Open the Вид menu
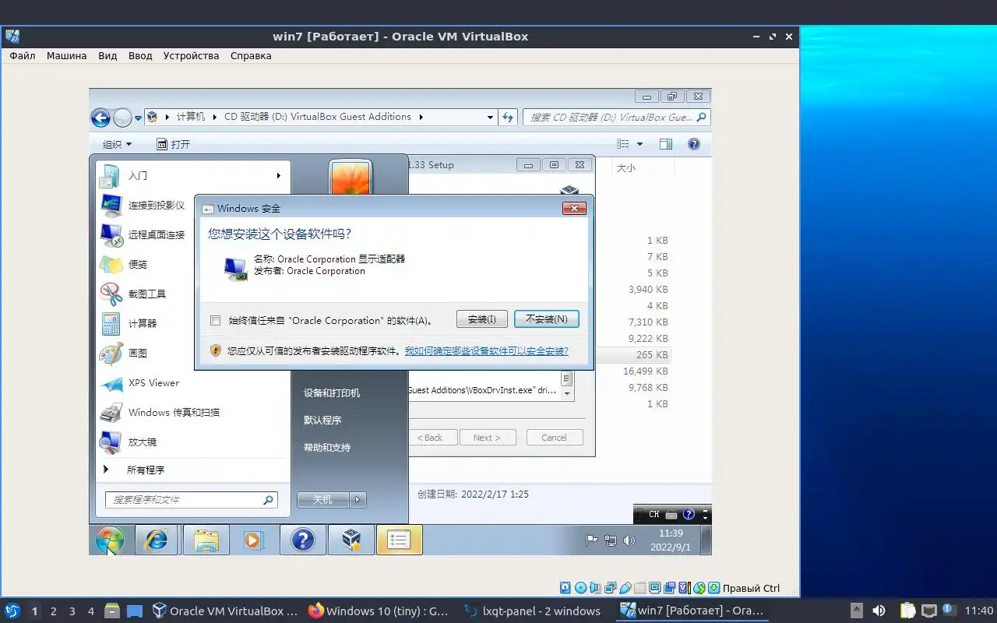The width and height of the screenshot is (997, 623). (107, 56)
